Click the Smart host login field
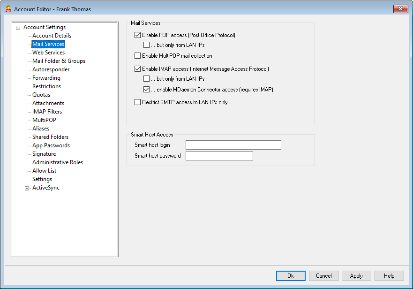Viewport: 413px width, 289px height. pyautogui.click(x=233, y=145)
